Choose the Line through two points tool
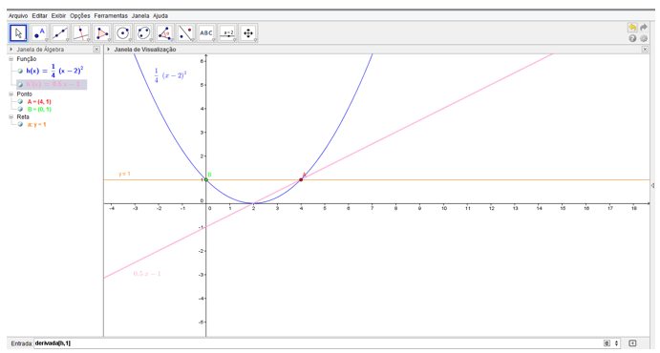The image size is (660, 353). pos(60,33)
